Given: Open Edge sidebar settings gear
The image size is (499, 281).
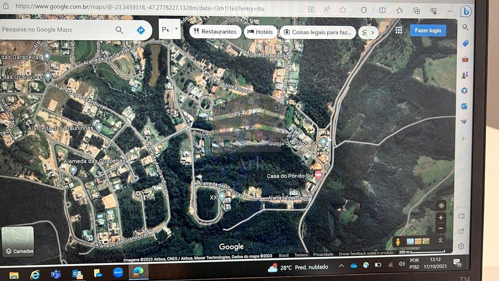Looking at the screenshot, I should coord(461,246).
